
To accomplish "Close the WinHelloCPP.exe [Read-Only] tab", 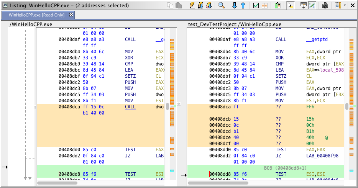I will [x=71, y=15].
